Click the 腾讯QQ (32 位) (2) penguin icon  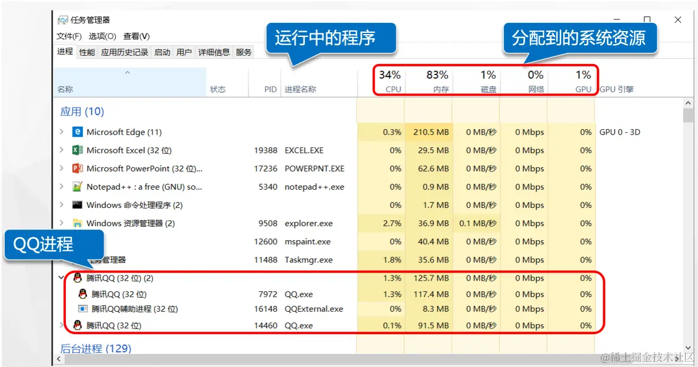tap(78, 278)
